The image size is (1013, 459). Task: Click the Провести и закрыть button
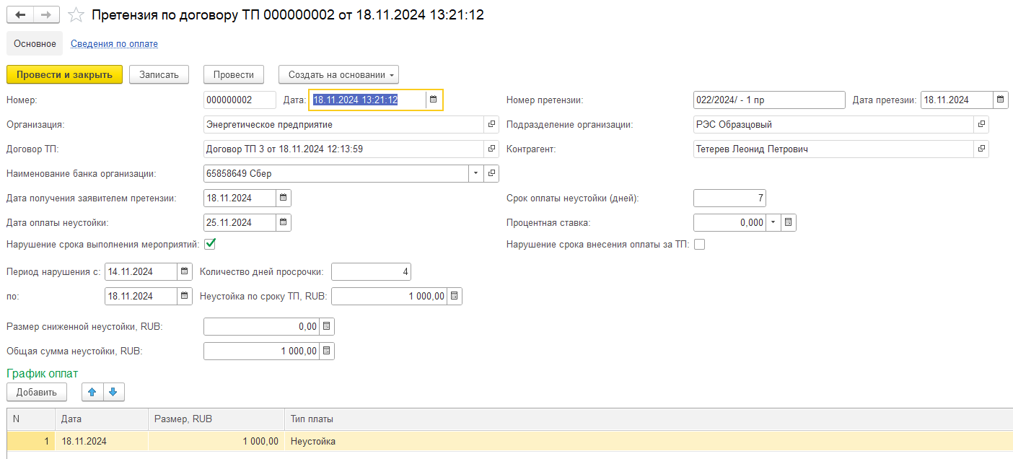64,74
